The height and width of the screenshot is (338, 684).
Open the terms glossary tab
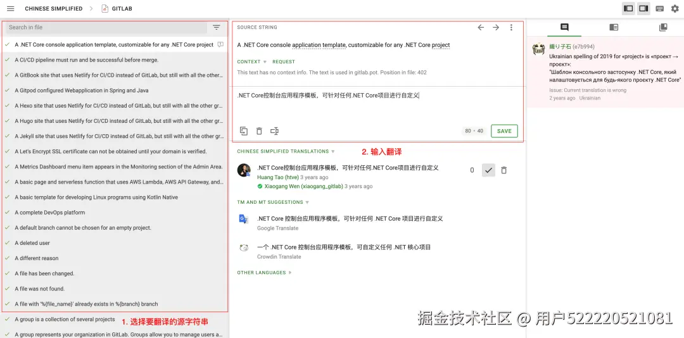pyautogui.click(x=614, y=27)
